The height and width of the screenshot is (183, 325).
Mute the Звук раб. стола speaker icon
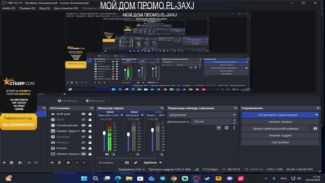107,154
